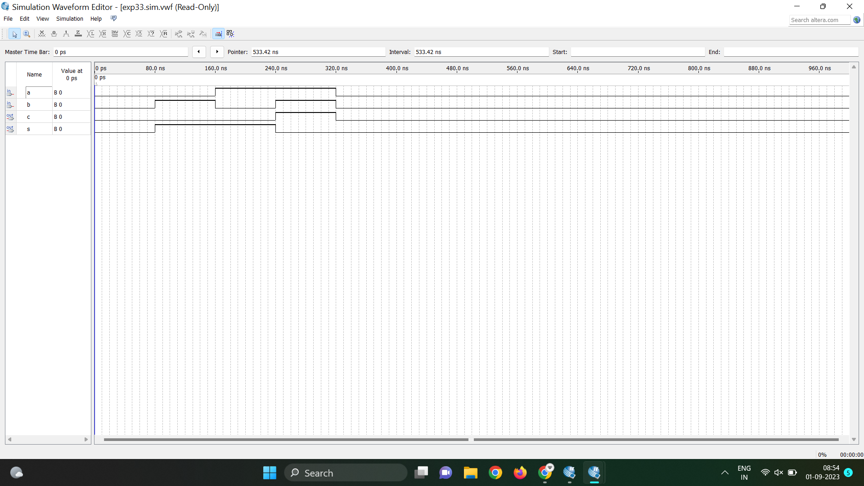This screenshot has height=486, width=864.
Task: Open the Simulation menu
Action: tap(69, 18)
